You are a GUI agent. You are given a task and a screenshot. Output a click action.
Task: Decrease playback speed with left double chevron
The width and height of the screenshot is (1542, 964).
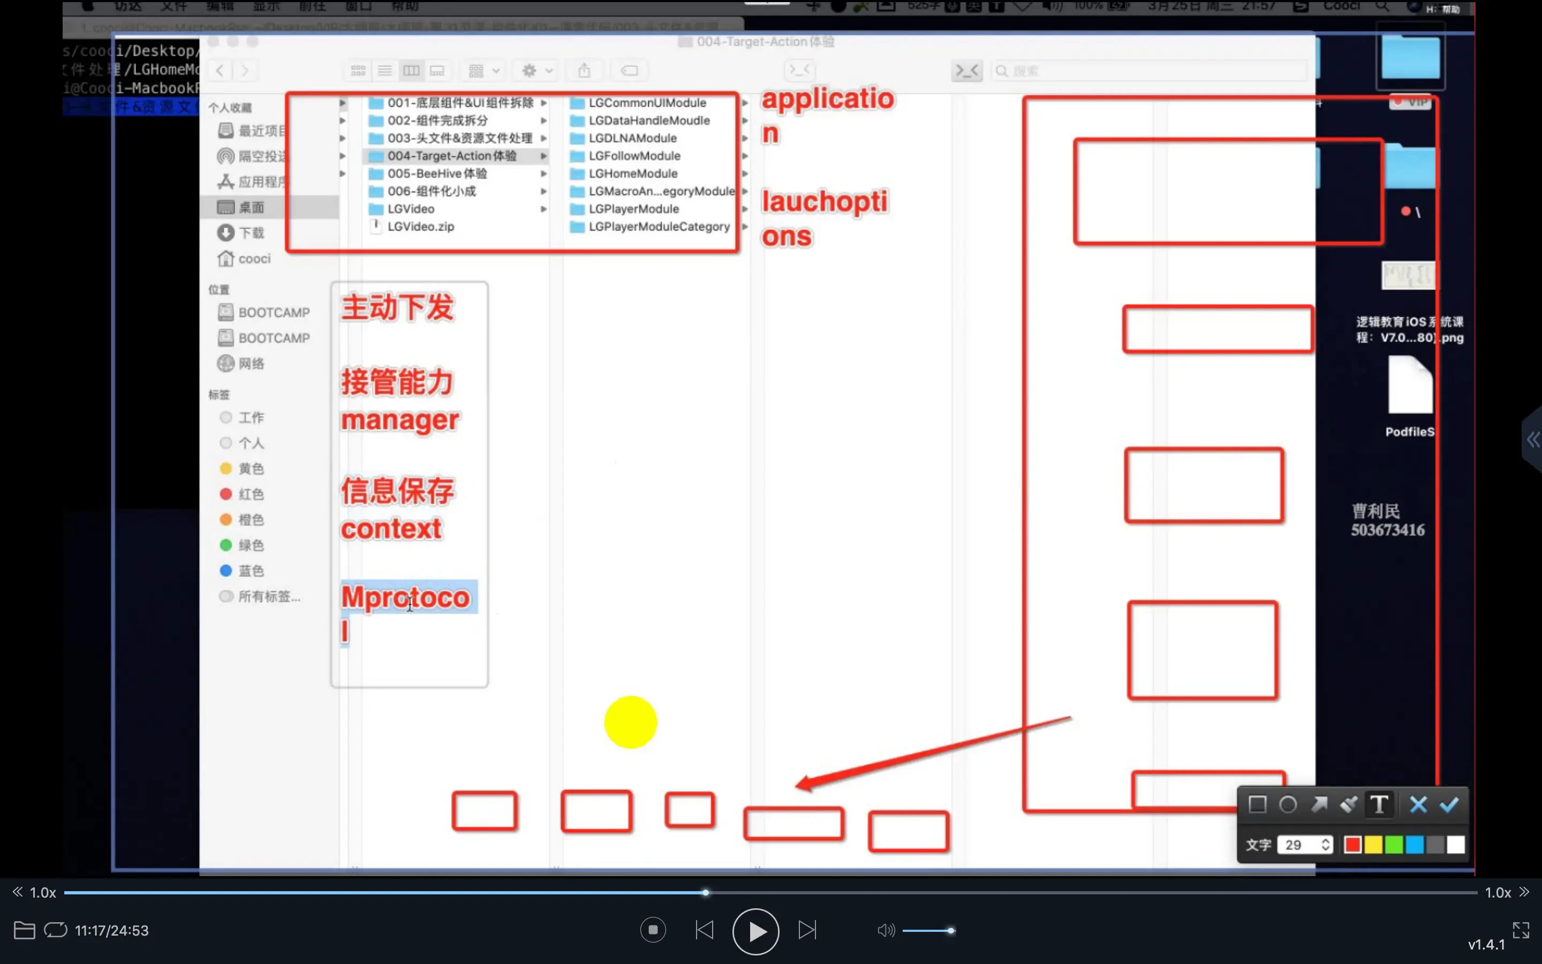[17, 892]
